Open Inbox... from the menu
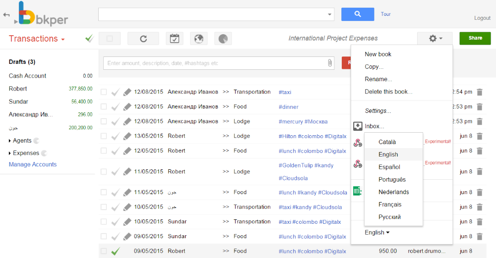 374,126
